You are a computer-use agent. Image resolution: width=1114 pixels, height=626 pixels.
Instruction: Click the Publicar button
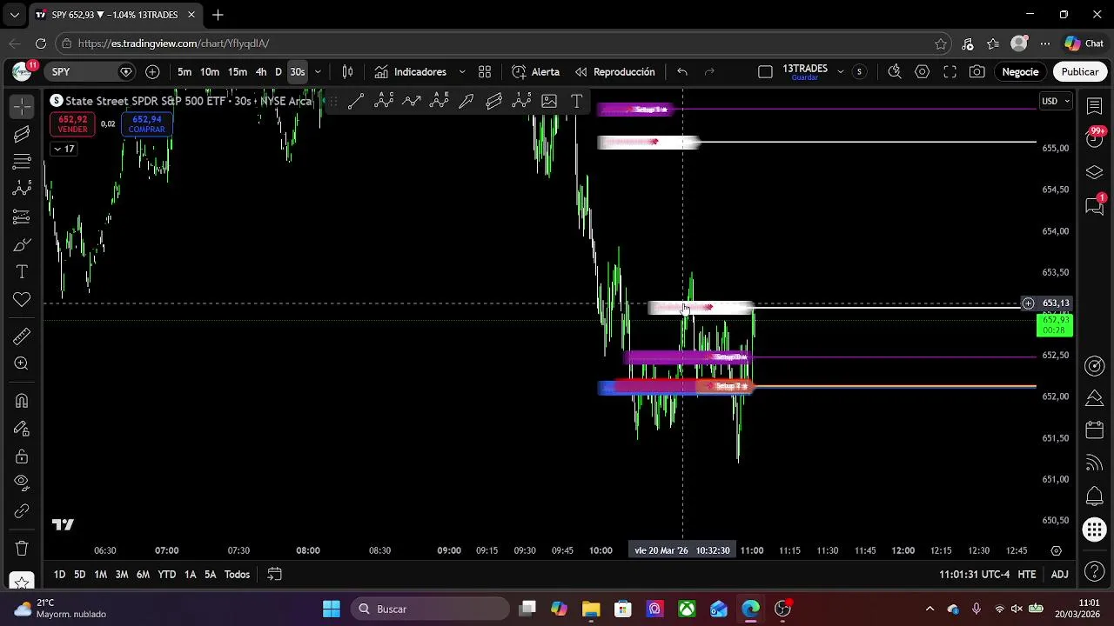point(1079,72)
